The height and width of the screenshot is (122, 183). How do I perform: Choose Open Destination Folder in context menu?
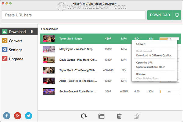[150, 67]
